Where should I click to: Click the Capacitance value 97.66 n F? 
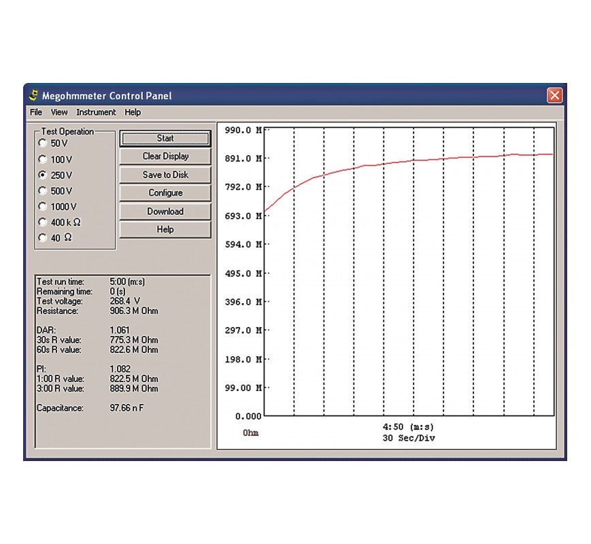point(126,408)
